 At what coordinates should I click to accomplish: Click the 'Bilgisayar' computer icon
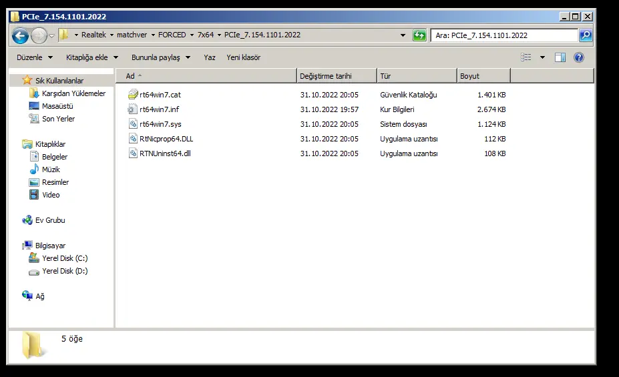pyautogui.click(x=27, y=246)
